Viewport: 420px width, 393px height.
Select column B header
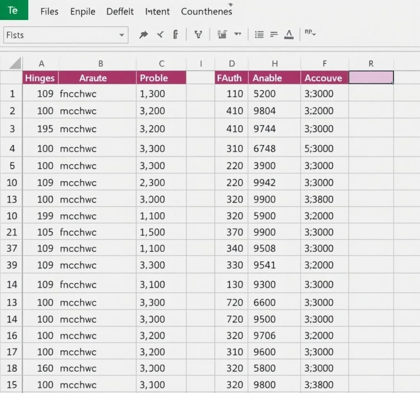click(x=100, y=63)
